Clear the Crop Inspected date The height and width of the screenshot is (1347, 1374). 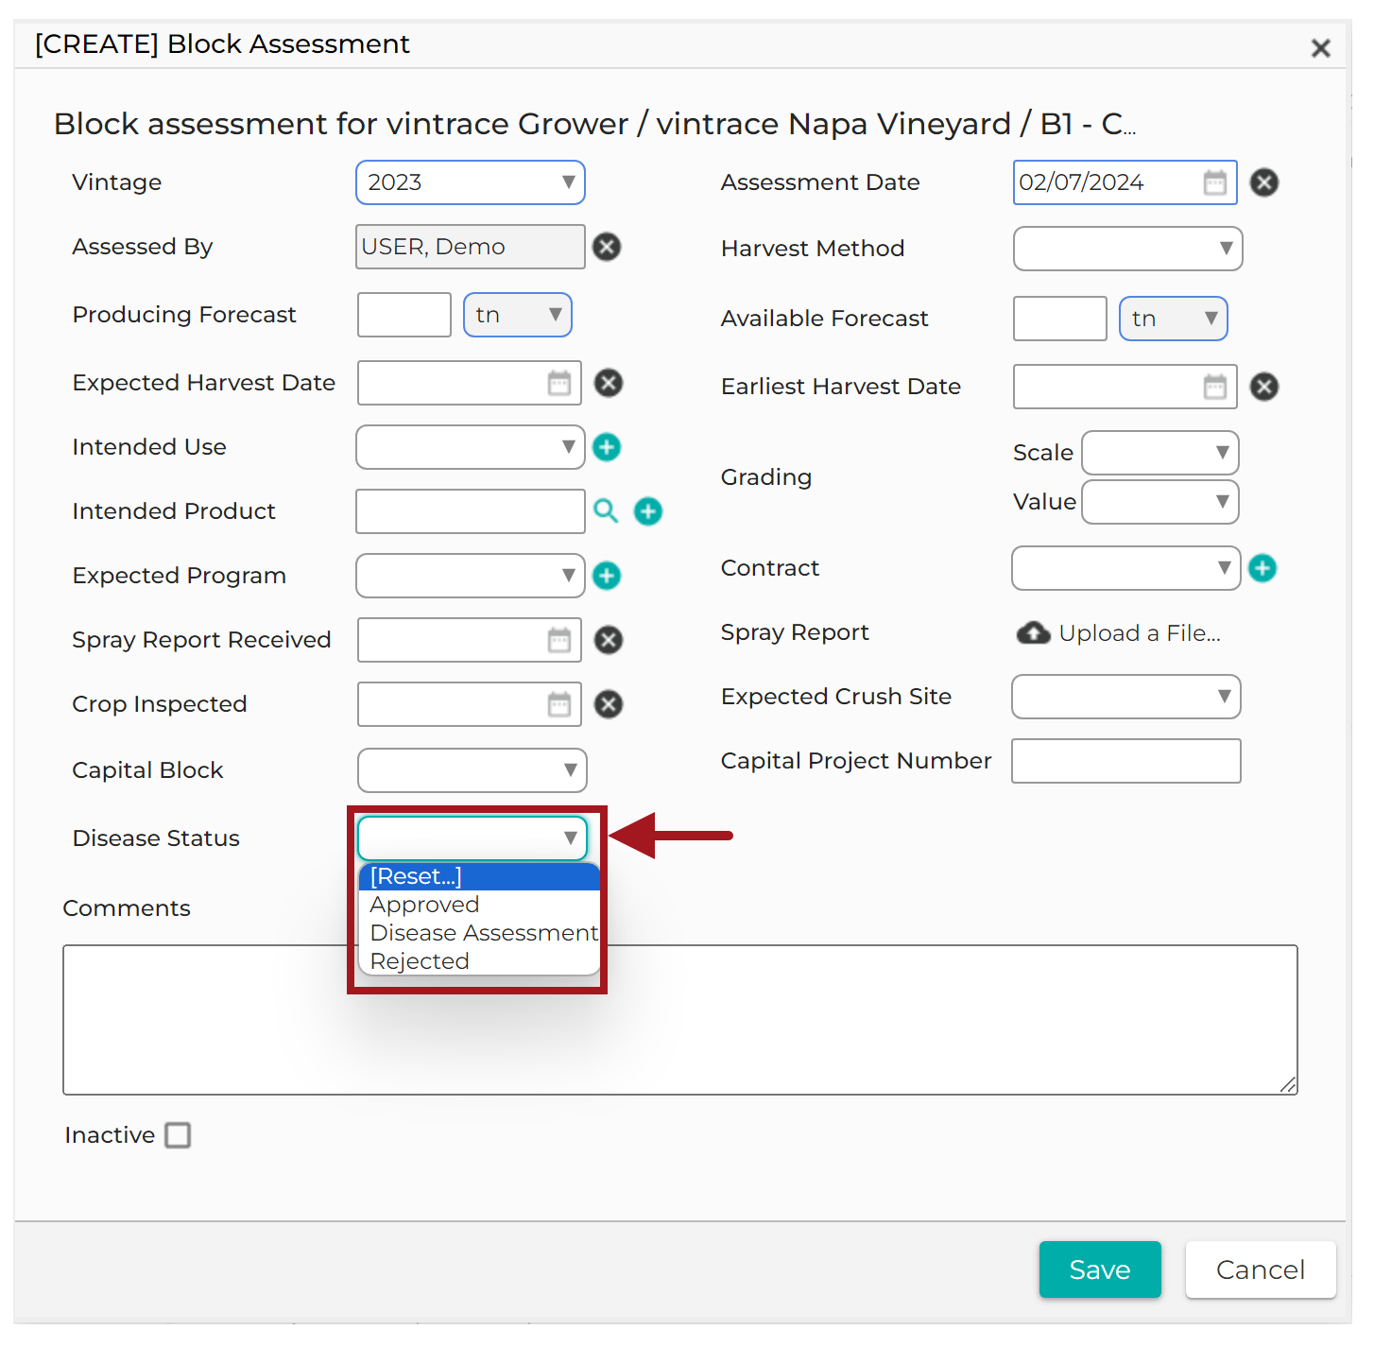tap(609, 704)
